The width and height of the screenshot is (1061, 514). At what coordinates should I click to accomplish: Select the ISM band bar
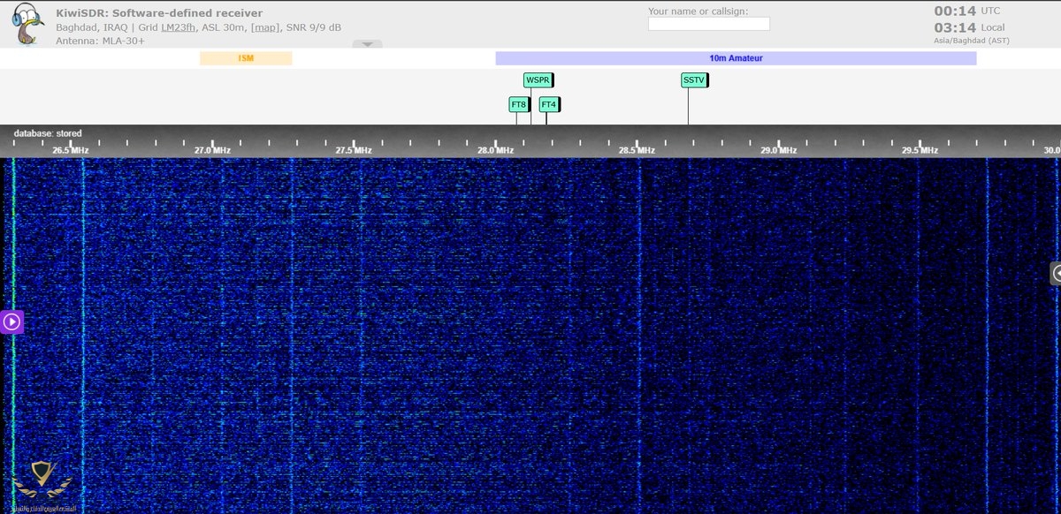246,58
